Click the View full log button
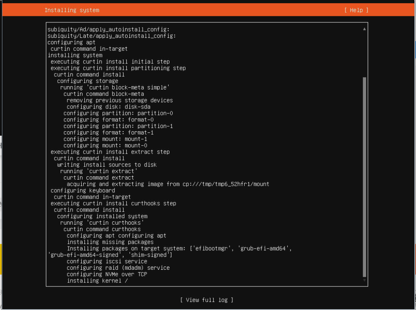 [207, 300]
